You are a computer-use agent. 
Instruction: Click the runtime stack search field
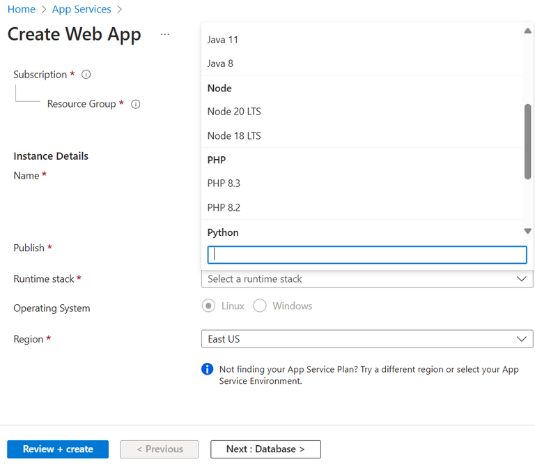click(x=367, y=255)
